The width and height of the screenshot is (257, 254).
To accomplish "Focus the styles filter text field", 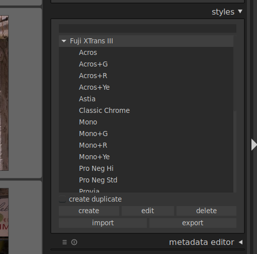I will tap(147, 28).
